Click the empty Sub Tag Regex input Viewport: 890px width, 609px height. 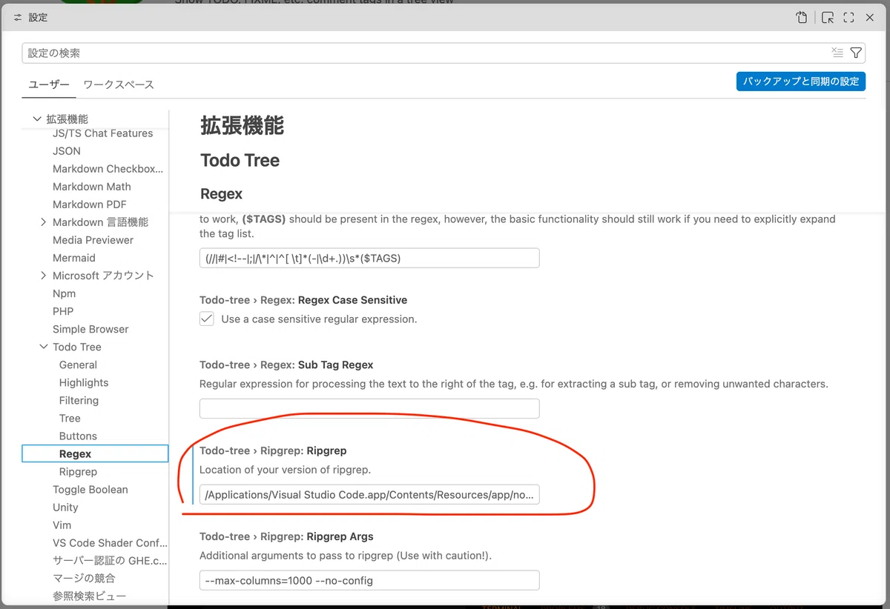369,408
